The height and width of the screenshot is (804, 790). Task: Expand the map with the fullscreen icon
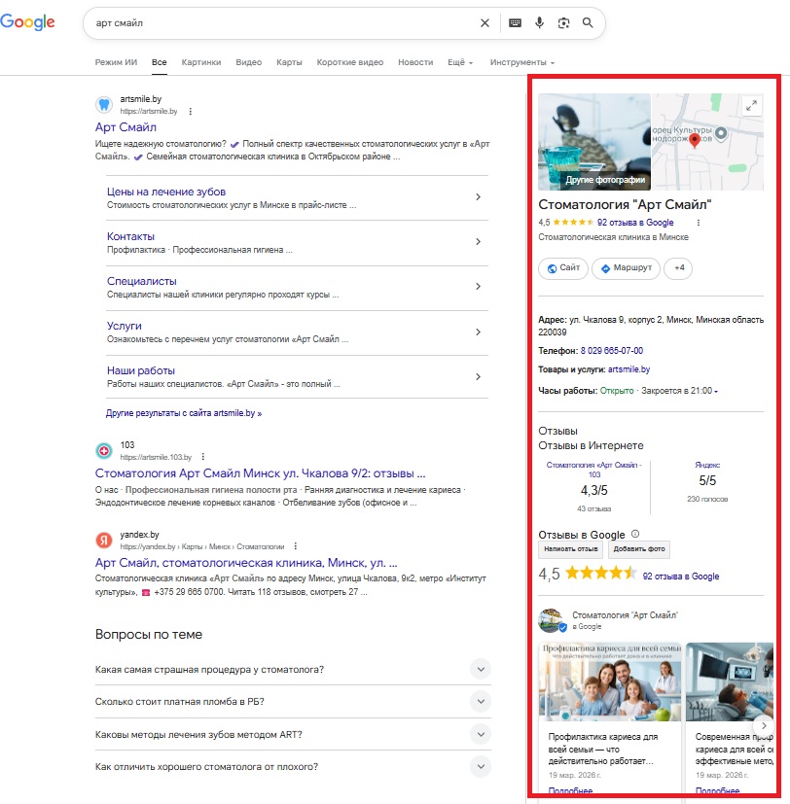tap(751, 106)
